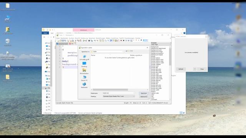Screen dimensions: 246x138
Task: Select background-image in snippets list
Action: click(x=157, y=51)
